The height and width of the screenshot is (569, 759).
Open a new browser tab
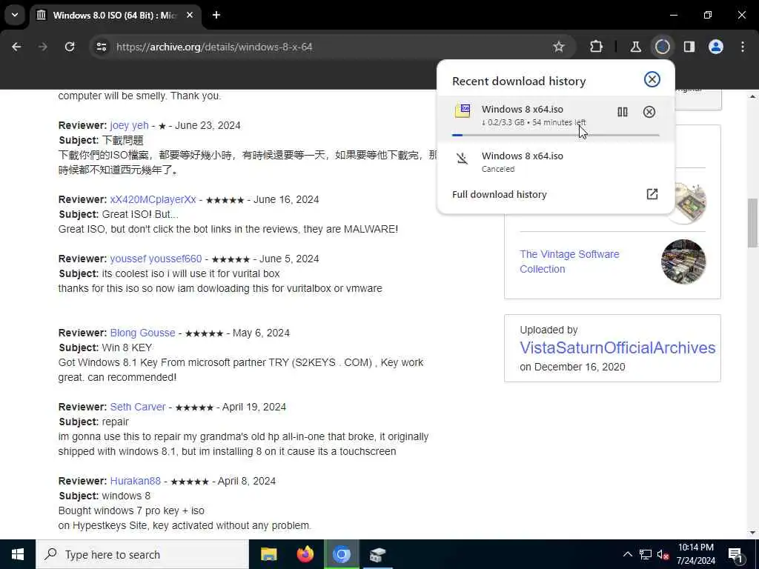tap(216, 16)
